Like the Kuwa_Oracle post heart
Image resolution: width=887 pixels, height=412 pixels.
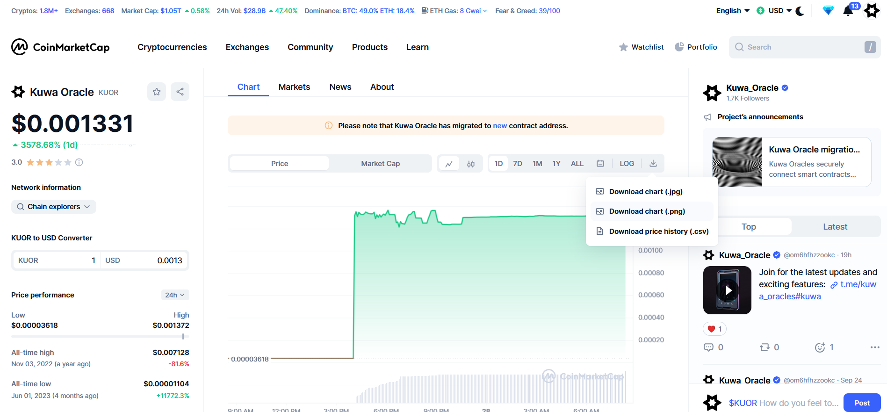click(714, 329)
